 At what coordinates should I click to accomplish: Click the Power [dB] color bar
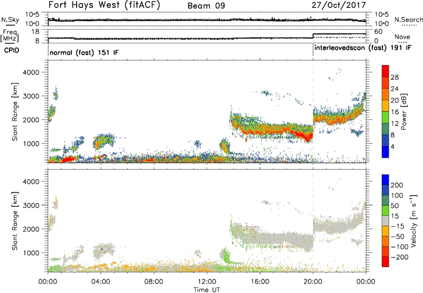(x=385, y=112)
